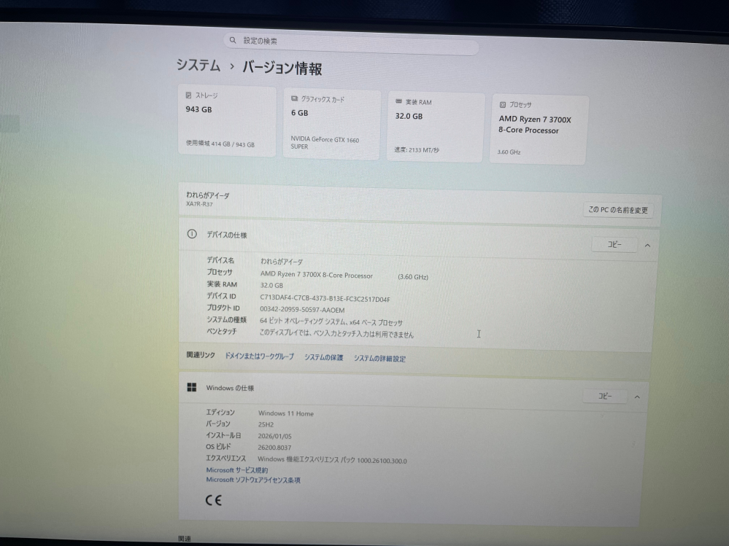Select the エクスペリエンス pack value text
This screenshot has height=546, width=729.
(332, 460)
